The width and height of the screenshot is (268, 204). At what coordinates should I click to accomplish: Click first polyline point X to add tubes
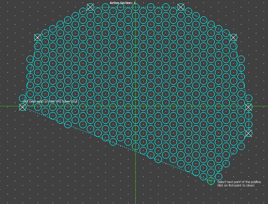pos(22,107)
